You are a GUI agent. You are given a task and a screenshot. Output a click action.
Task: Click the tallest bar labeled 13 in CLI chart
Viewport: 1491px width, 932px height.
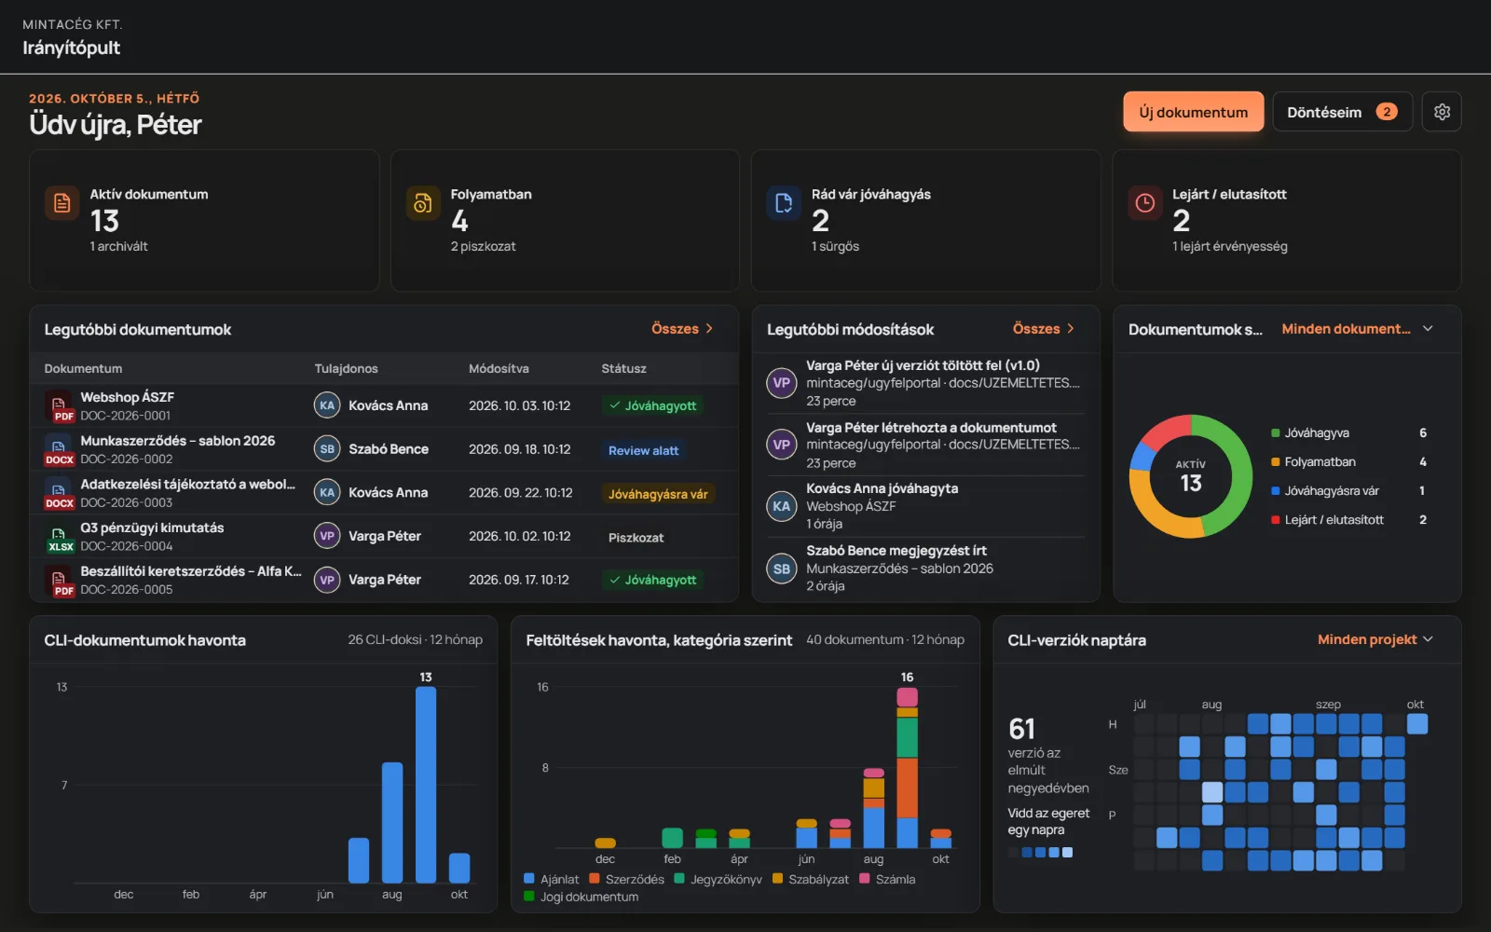click(426, 785)
